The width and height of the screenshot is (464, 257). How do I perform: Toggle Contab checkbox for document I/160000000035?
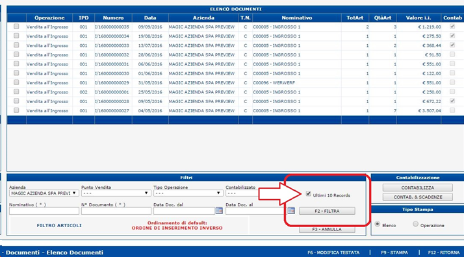452,27
